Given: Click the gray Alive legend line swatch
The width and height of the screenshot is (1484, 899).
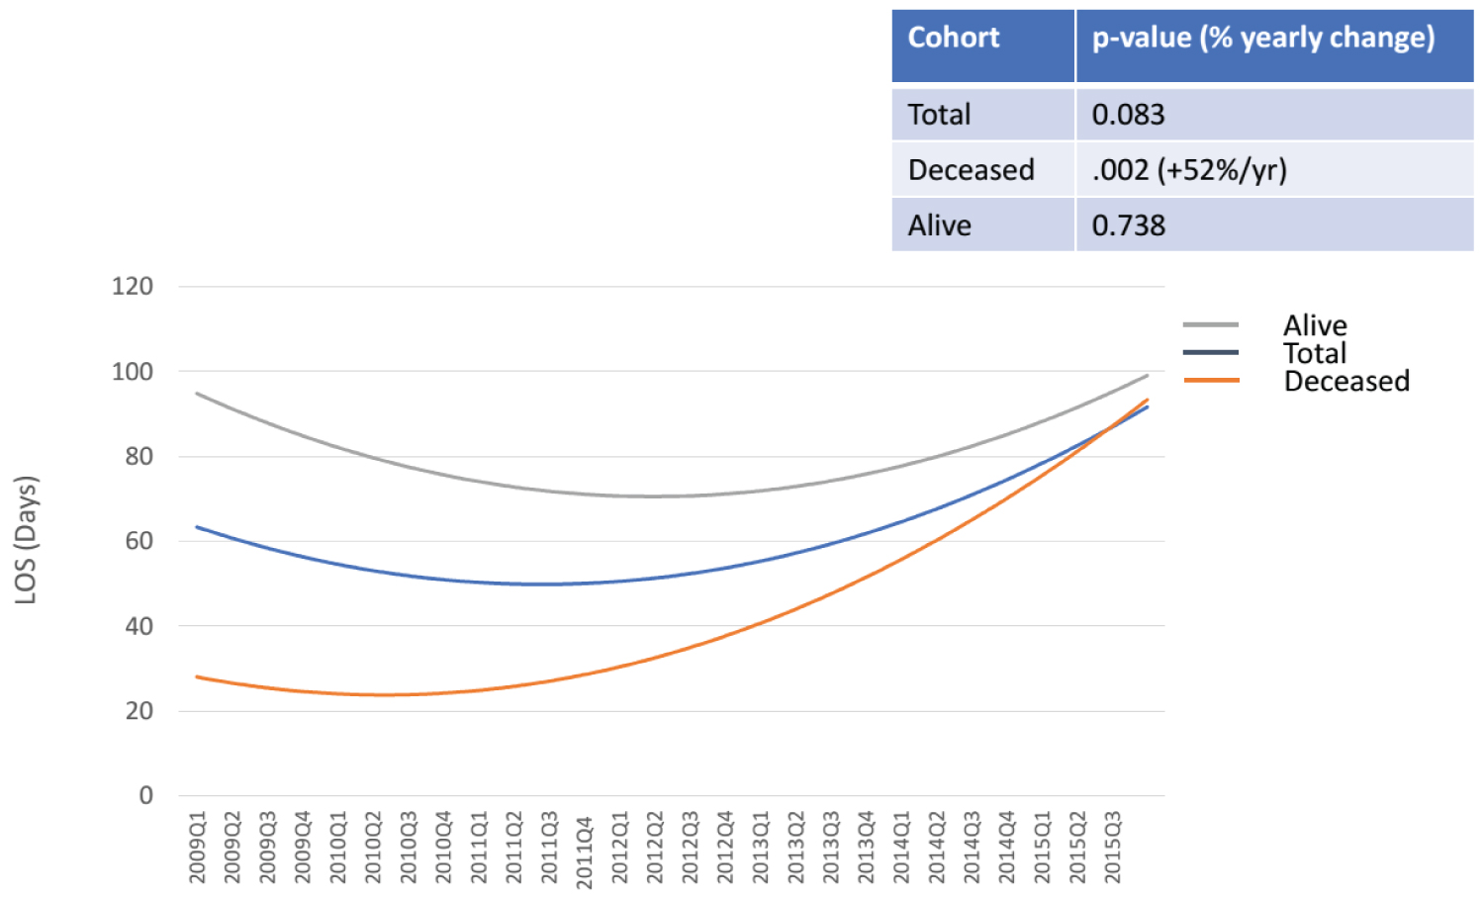Looking at the screenshot, I should (1210, 324).
